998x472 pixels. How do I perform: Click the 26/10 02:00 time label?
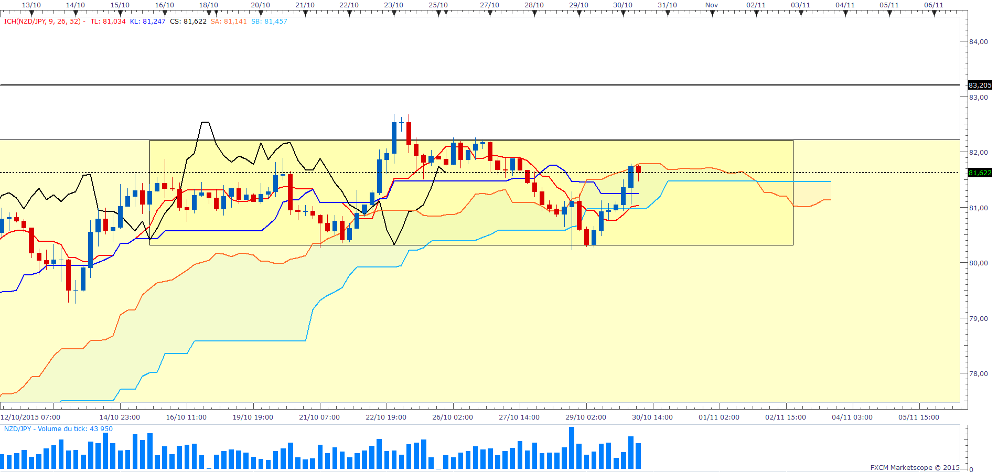point(453,417)
